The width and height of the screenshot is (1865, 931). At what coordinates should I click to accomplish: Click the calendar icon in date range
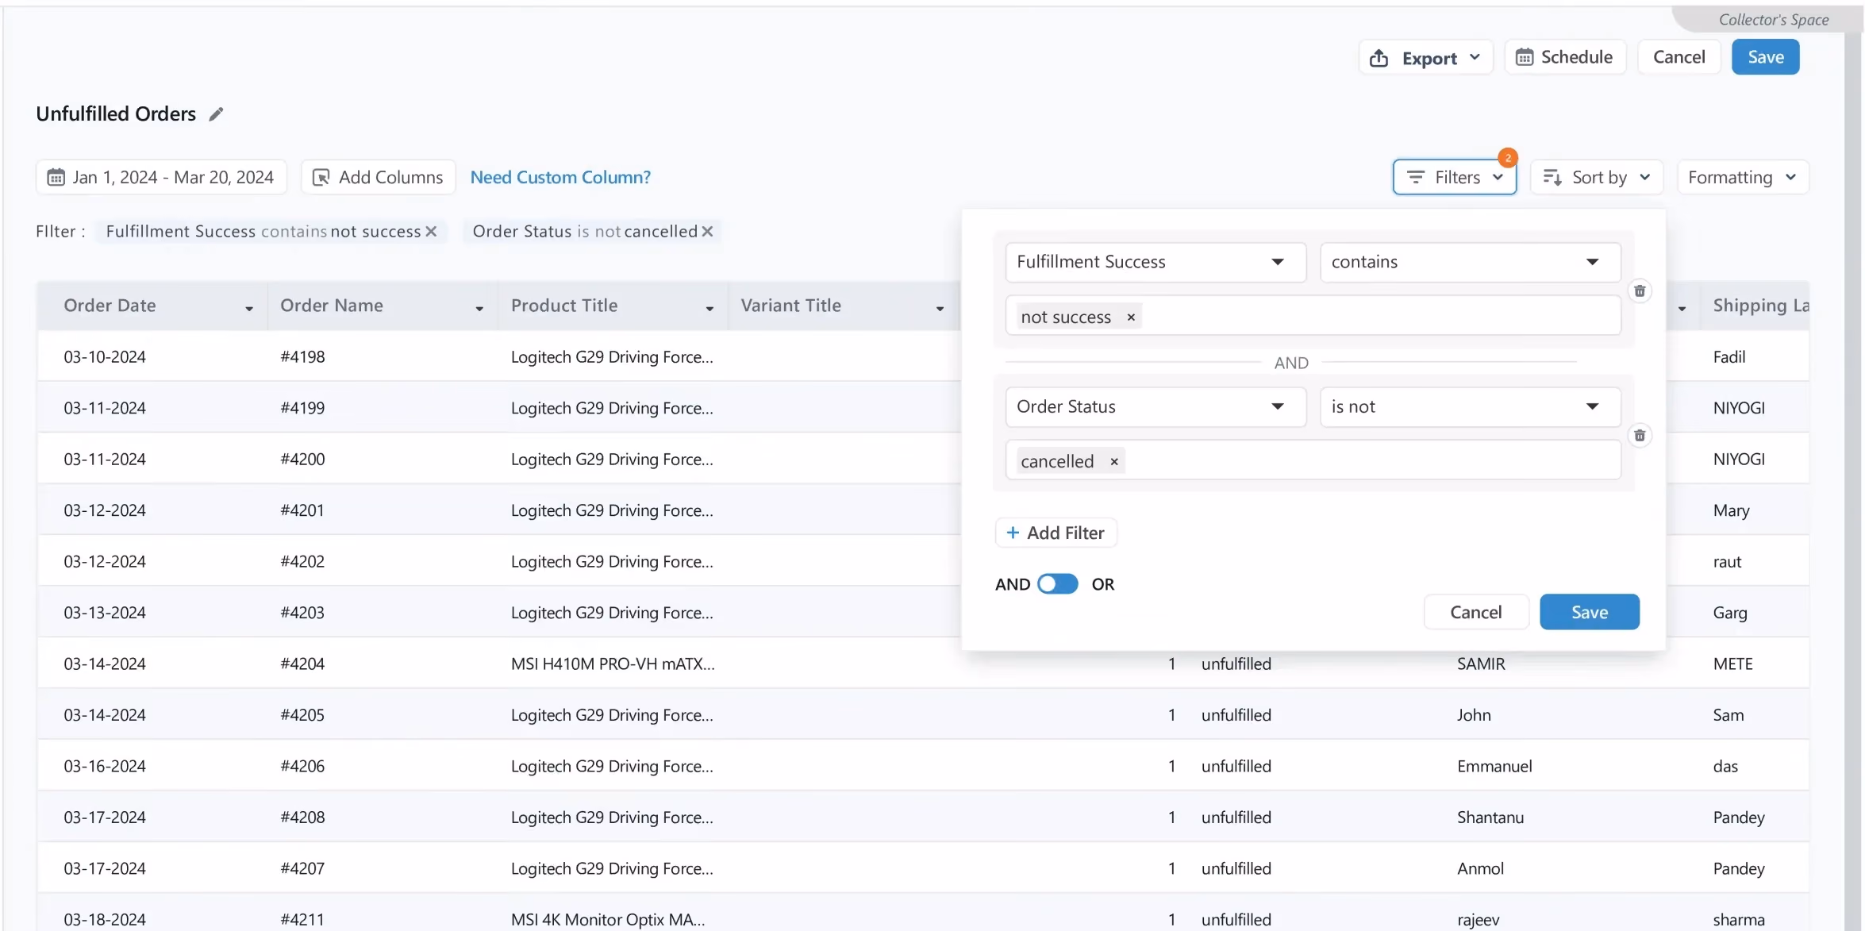tap(56, 177)
